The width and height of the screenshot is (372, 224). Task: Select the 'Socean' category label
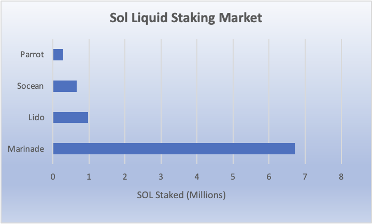(30, 86)
